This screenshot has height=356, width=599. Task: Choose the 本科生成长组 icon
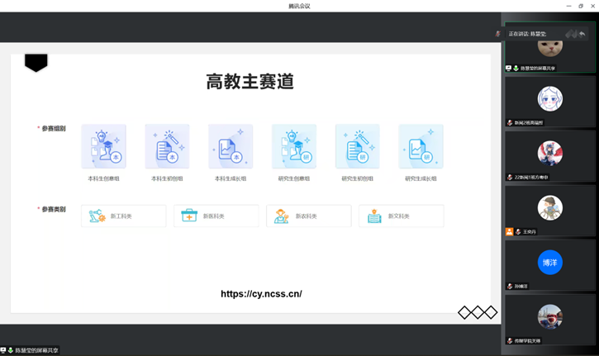[x=231, y=147]
